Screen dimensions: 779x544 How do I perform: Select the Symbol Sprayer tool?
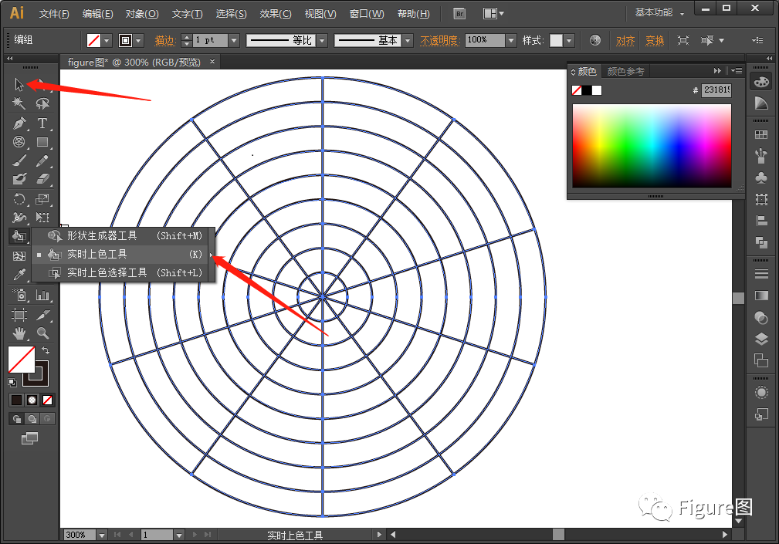[x=19, y=296]
